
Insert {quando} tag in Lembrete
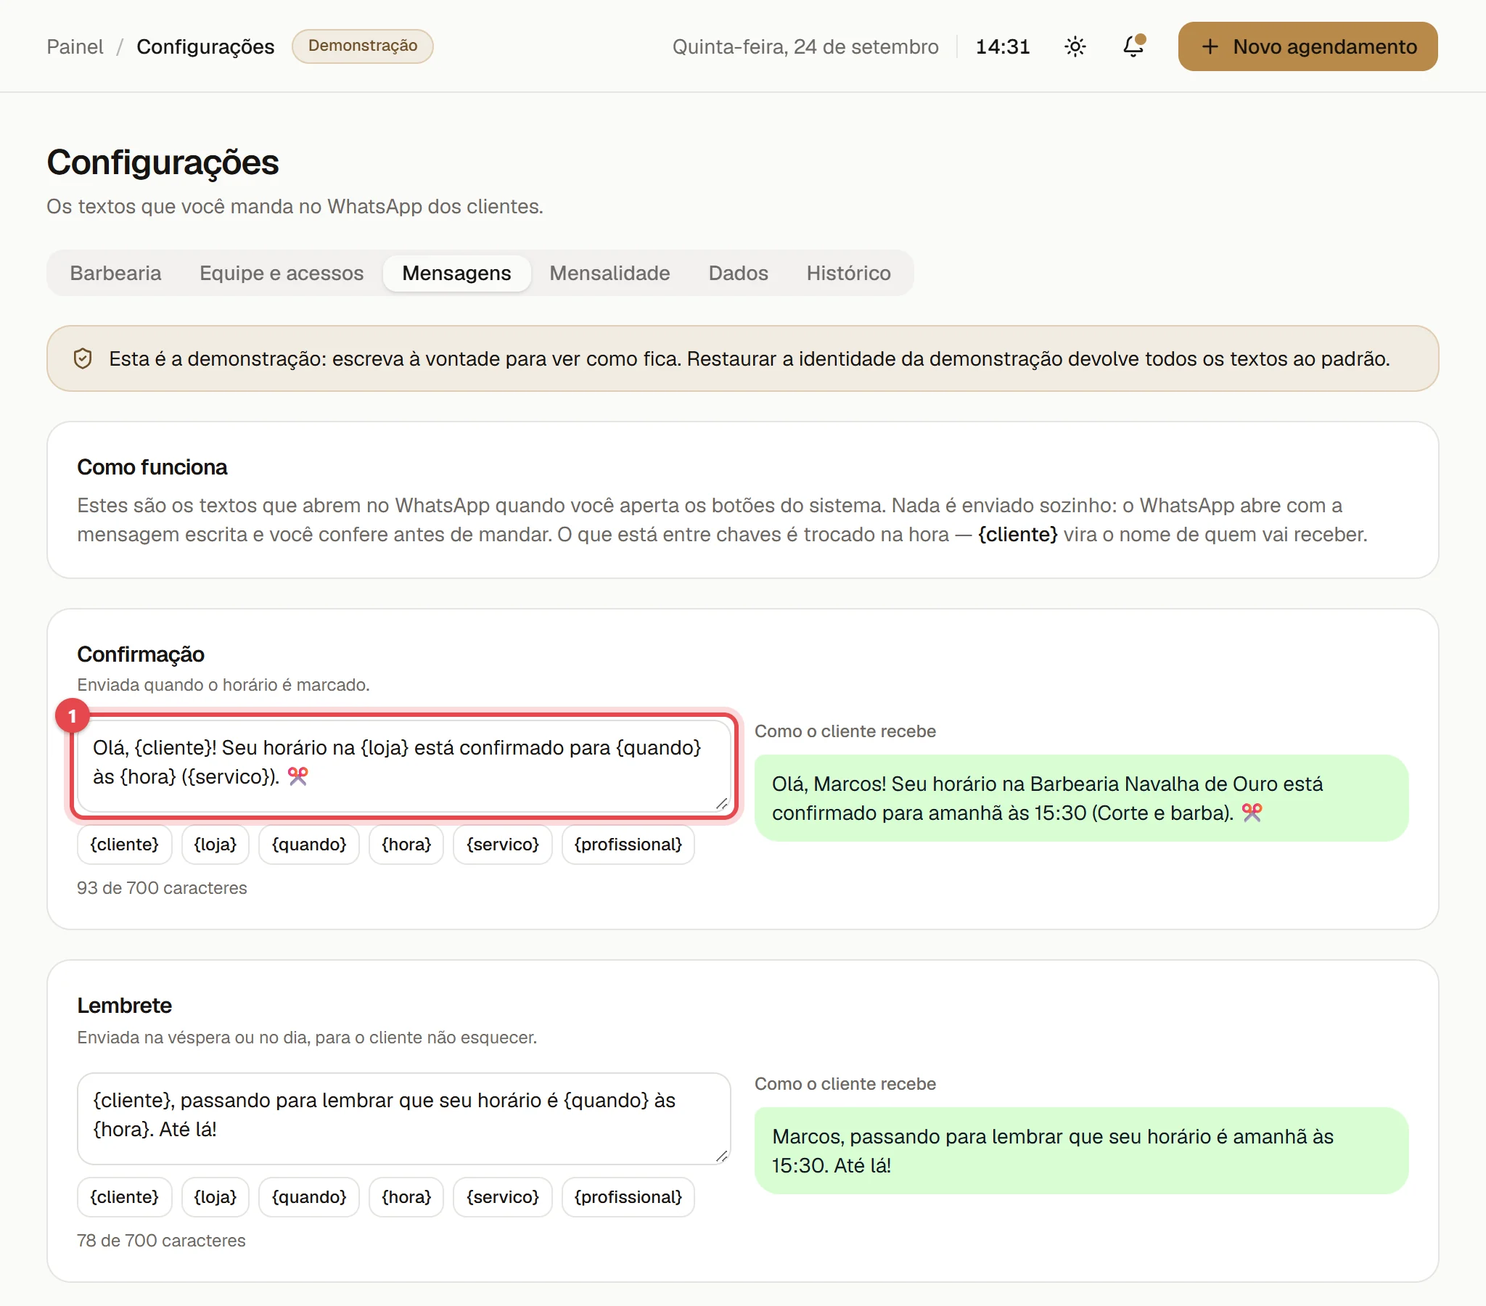pyautogui.click(x=309, y=1197)
